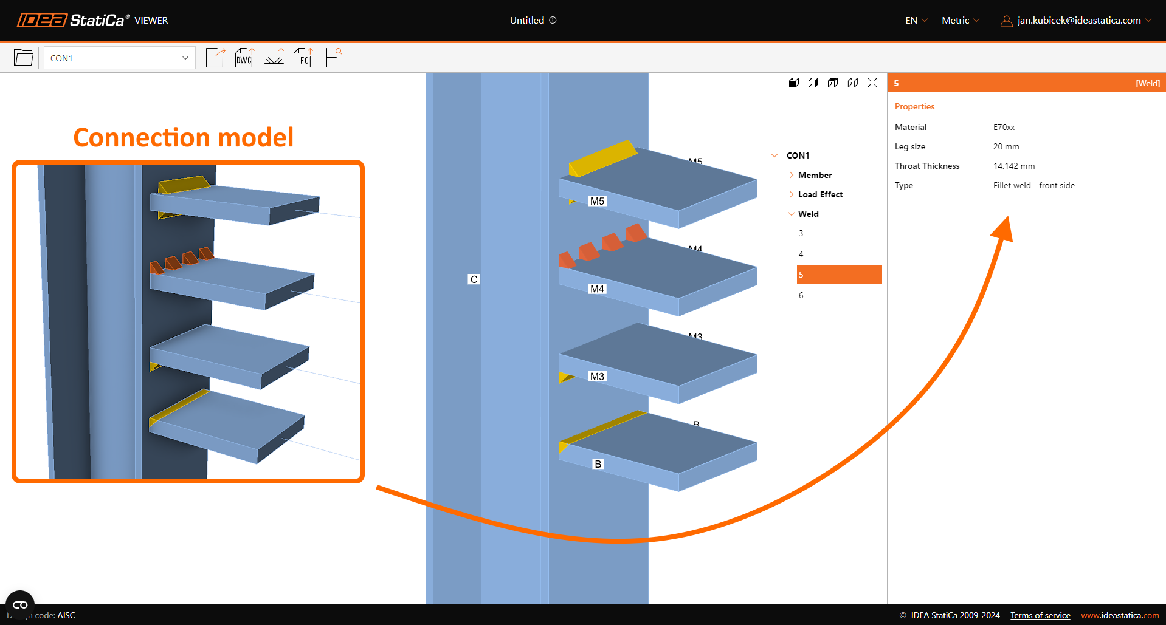The width and height of the screenshot is (1166, 625).
Task: Switch to the top view cube
Action: click(833, 83)
